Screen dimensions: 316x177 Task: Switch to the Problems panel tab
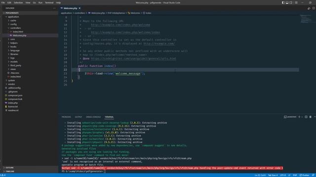tap(66, 117)
